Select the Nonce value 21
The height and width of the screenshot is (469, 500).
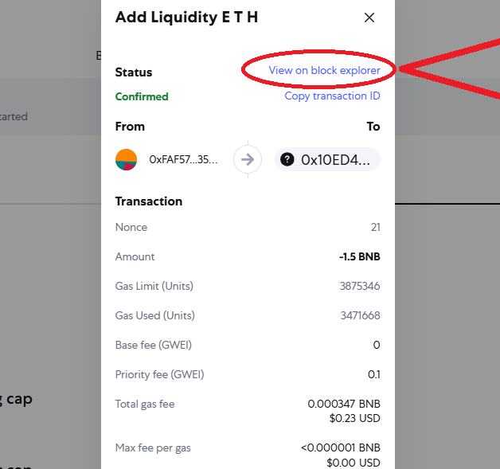click(x=375, y=227)
